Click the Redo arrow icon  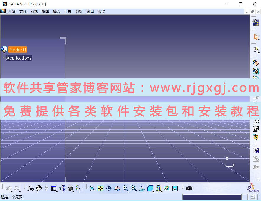click(x=17, y=188)
